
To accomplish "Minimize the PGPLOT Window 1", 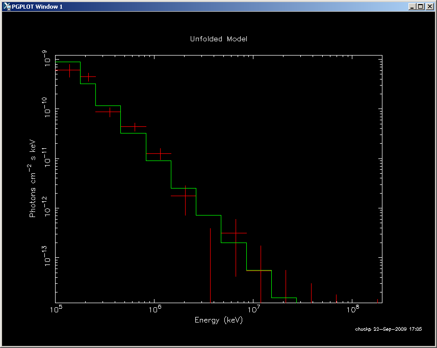I will pos(412,7).
